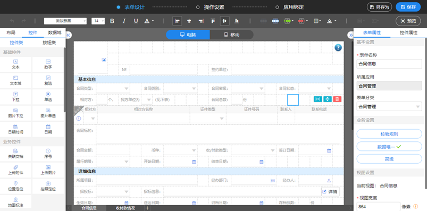Click the merge cells toolbar icon
This screenshot has height=211, width=427.
coord(275,21)
